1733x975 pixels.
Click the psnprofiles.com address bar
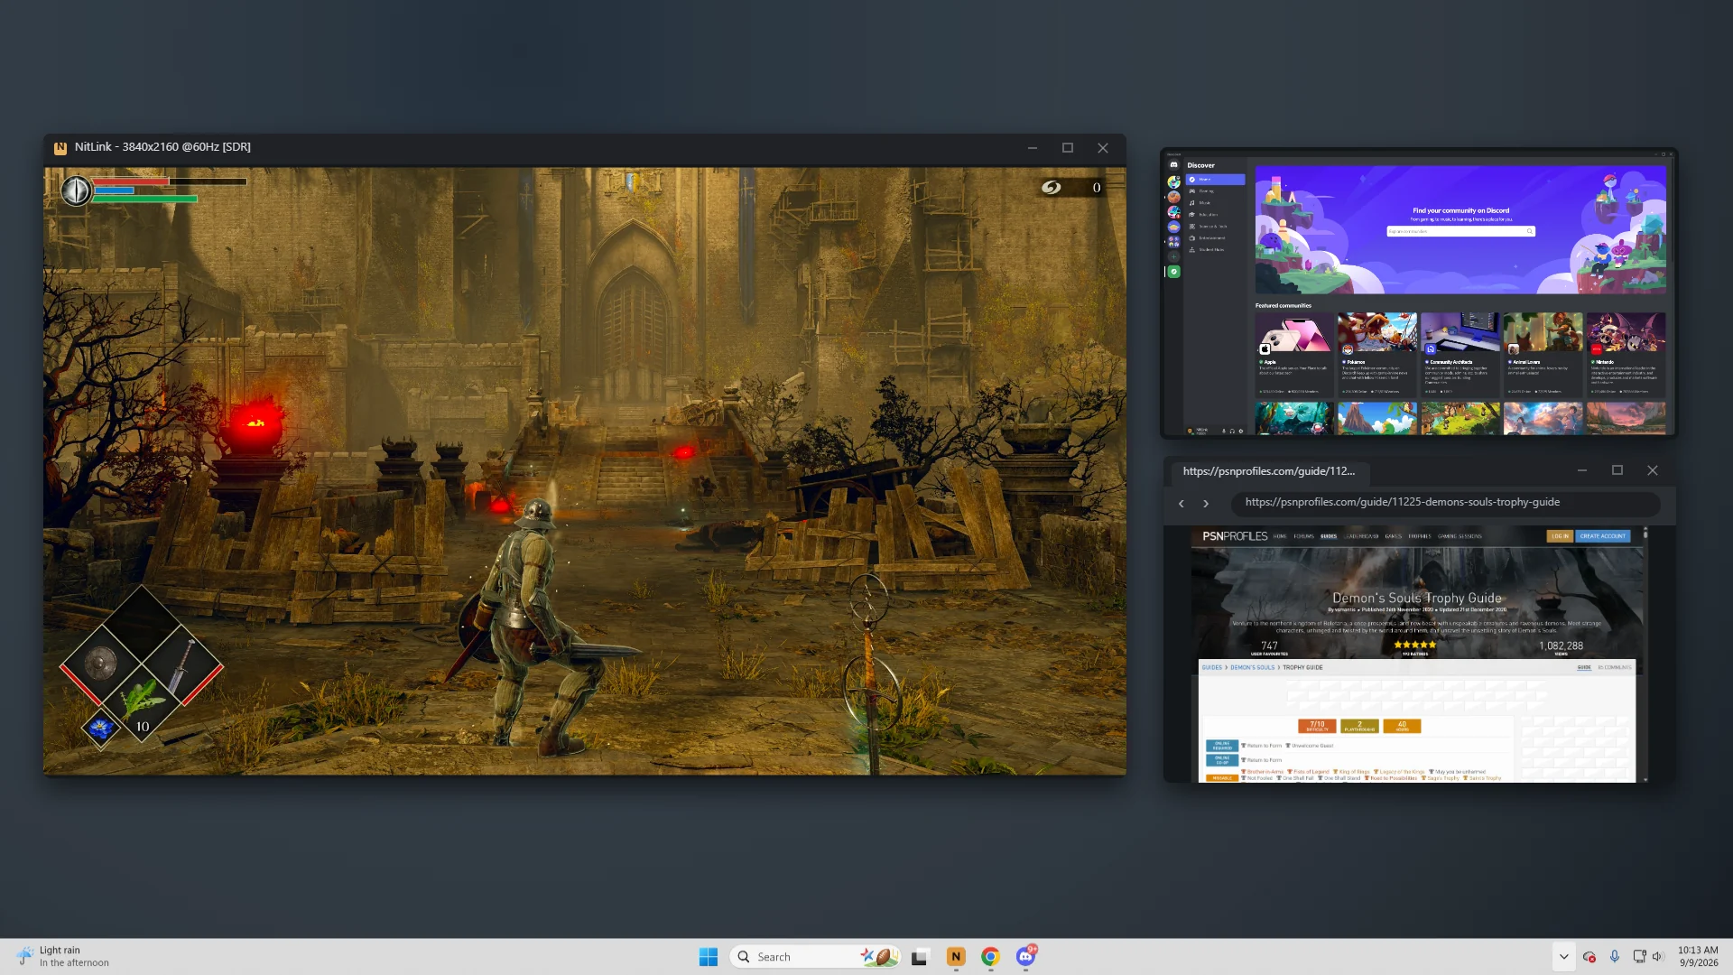(x=1445, y=503)
